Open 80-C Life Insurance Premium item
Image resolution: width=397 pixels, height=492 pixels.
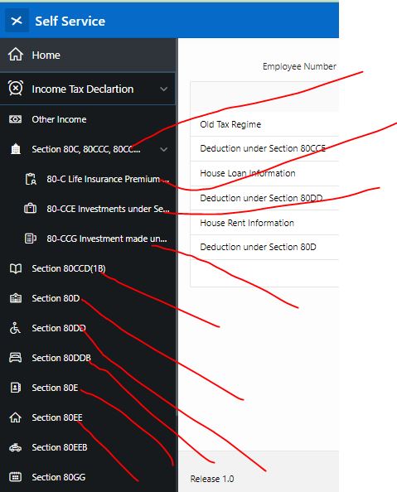point(88,179)
